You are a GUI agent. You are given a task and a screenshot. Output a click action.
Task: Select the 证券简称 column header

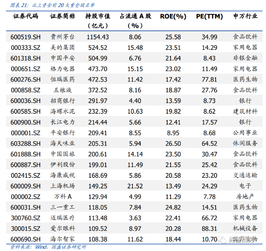click(x=63, y=16)
